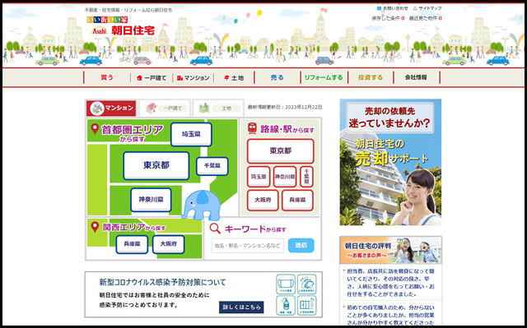The width and height of the screenshot is (527, 328).
Task: Open the 買う menu
Action: [x=107, y=77]
